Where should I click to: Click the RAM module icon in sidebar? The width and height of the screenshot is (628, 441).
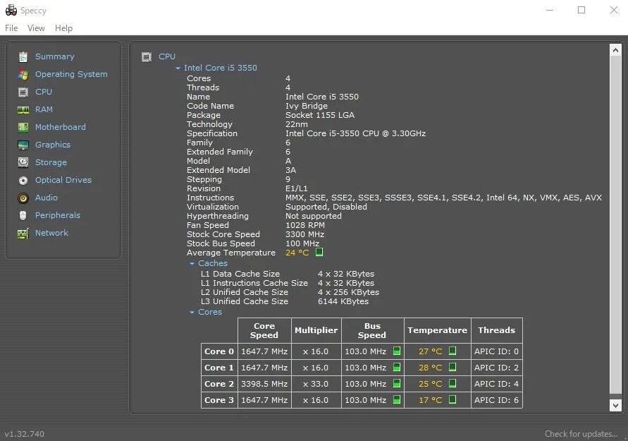(x=23, y=110)
